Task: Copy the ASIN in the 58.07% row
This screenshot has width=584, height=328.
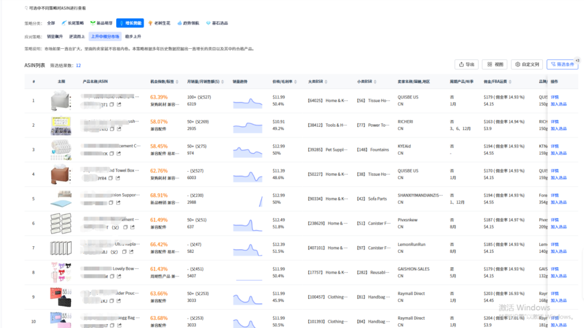Action: coord(112,129)
